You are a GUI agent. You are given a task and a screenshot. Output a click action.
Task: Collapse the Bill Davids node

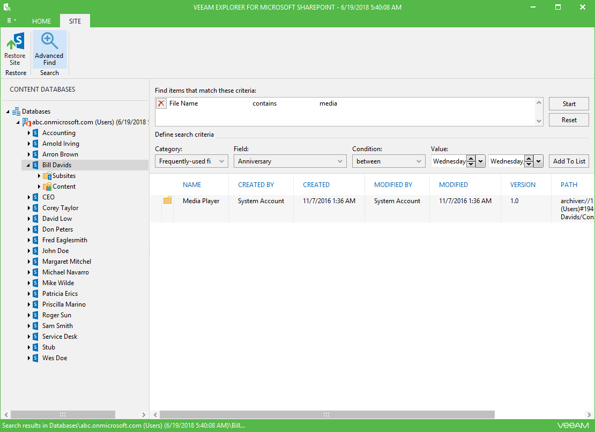tap(28, 165)
